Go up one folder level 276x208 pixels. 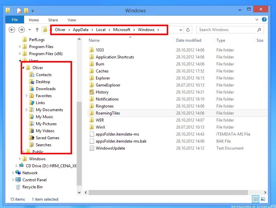pos(37,30)
